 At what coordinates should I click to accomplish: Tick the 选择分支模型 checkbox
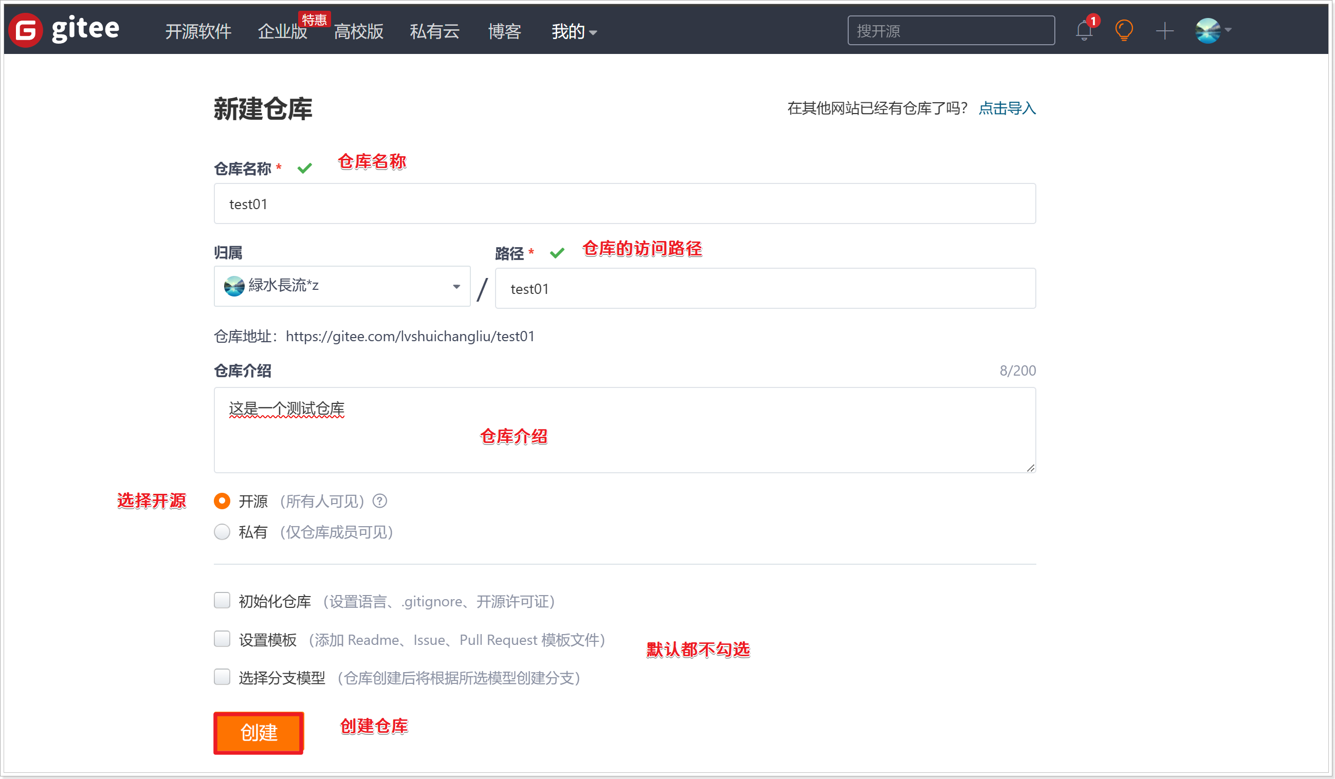click(x=222, y=677)
